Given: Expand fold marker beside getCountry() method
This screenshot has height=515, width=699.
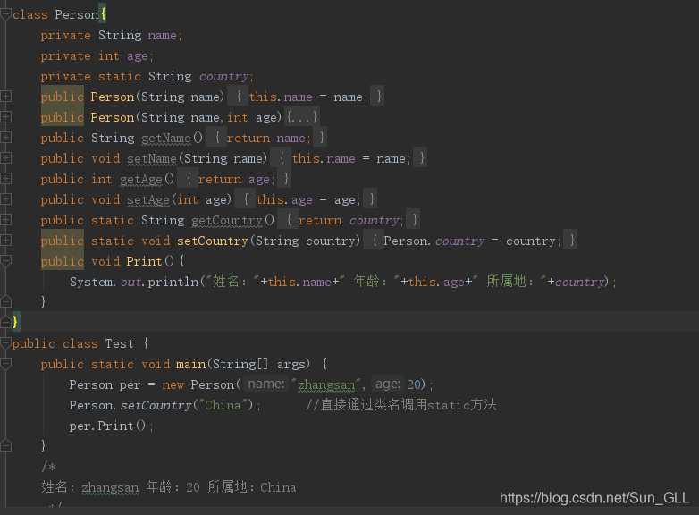Looking at the screenshot, I should tap(5, 219).
